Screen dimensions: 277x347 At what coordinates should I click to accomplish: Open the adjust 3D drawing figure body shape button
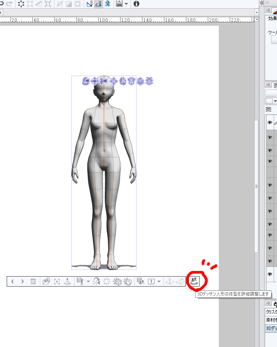pos(194,281)
